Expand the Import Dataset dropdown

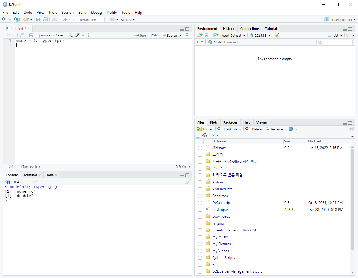(x=229, y=35)
